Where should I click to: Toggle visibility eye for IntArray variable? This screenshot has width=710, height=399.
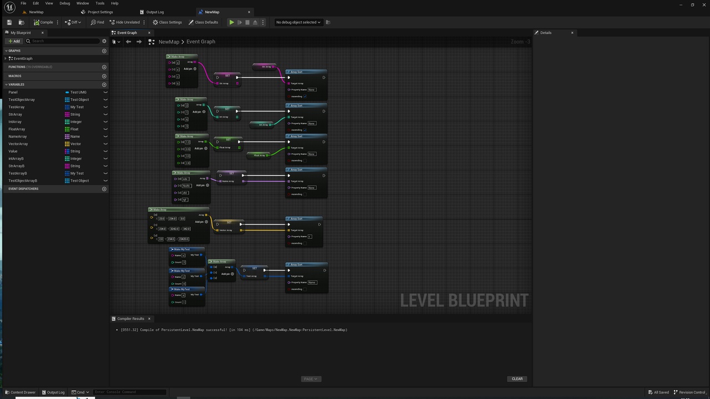pyautogui.click(x=105, y=122)
